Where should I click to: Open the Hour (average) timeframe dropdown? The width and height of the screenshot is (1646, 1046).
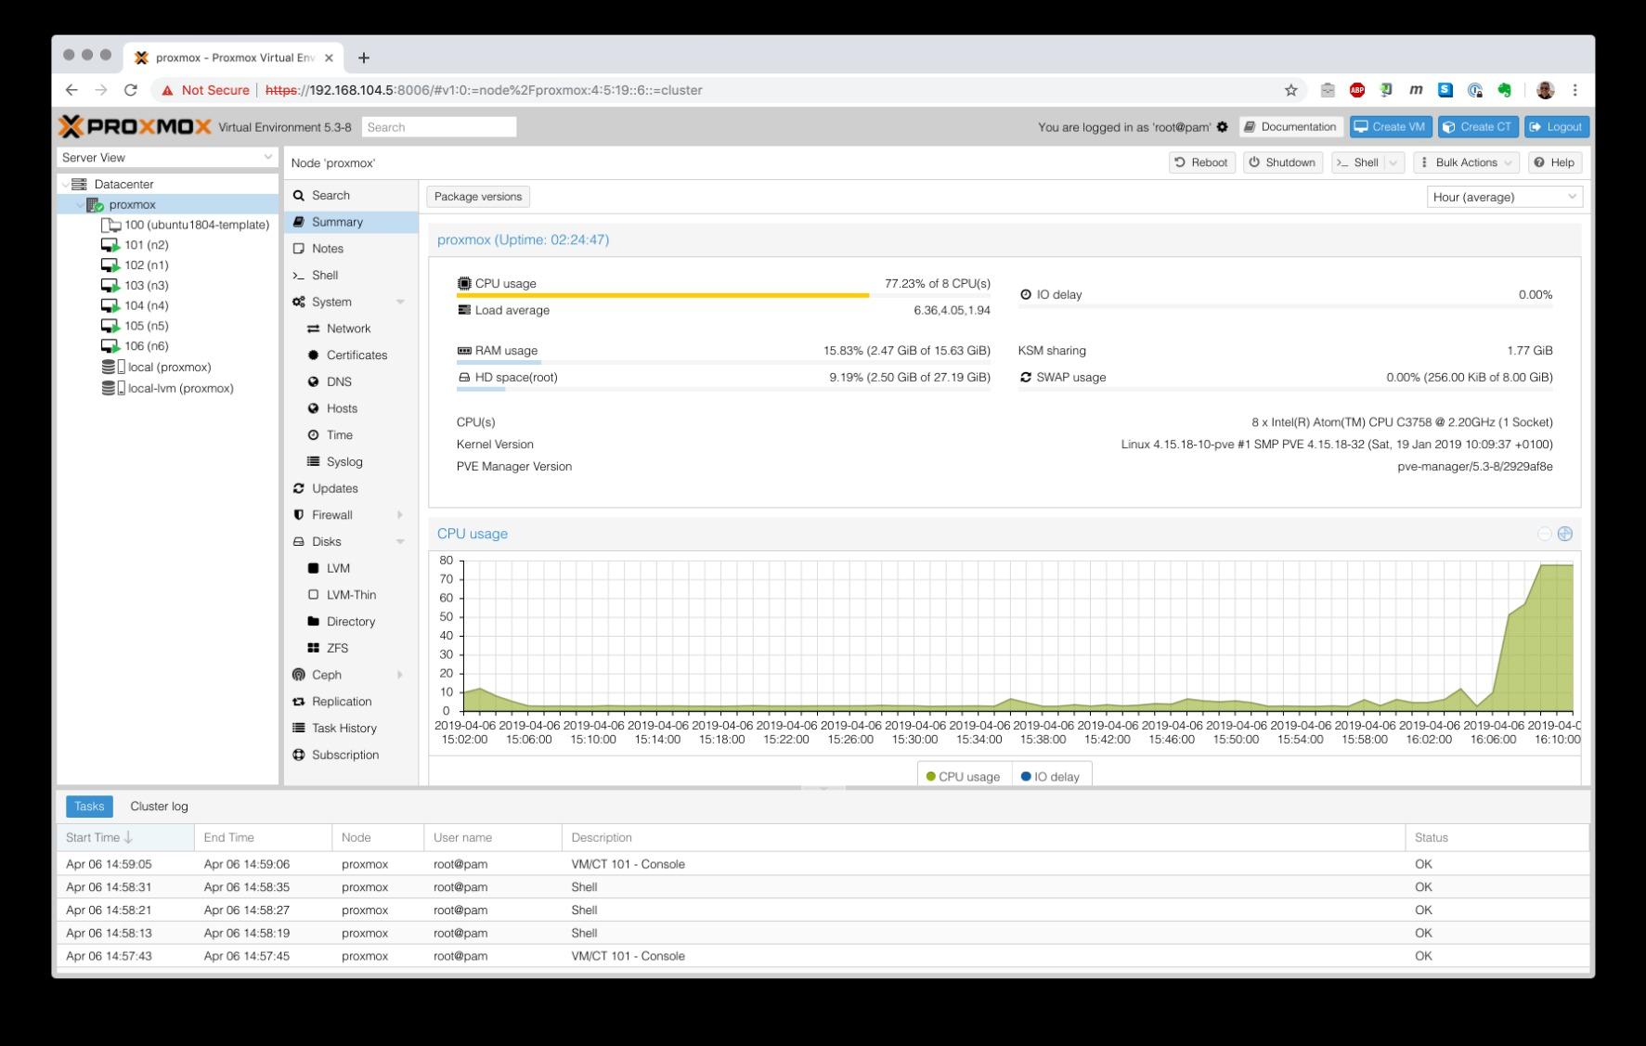1504,197
